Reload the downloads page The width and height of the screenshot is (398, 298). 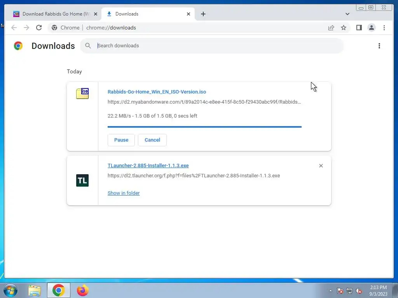click(x=39, y=28)
